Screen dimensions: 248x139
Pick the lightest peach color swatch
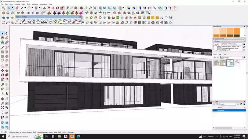pos(216,31)
